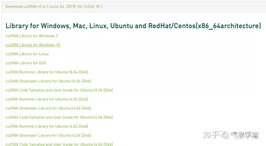This screenshot has width=266, height=146.
Task: Open cuDNN Developer Library for Ubuntu16.04 (Deb)
Action: pos(48,108)
